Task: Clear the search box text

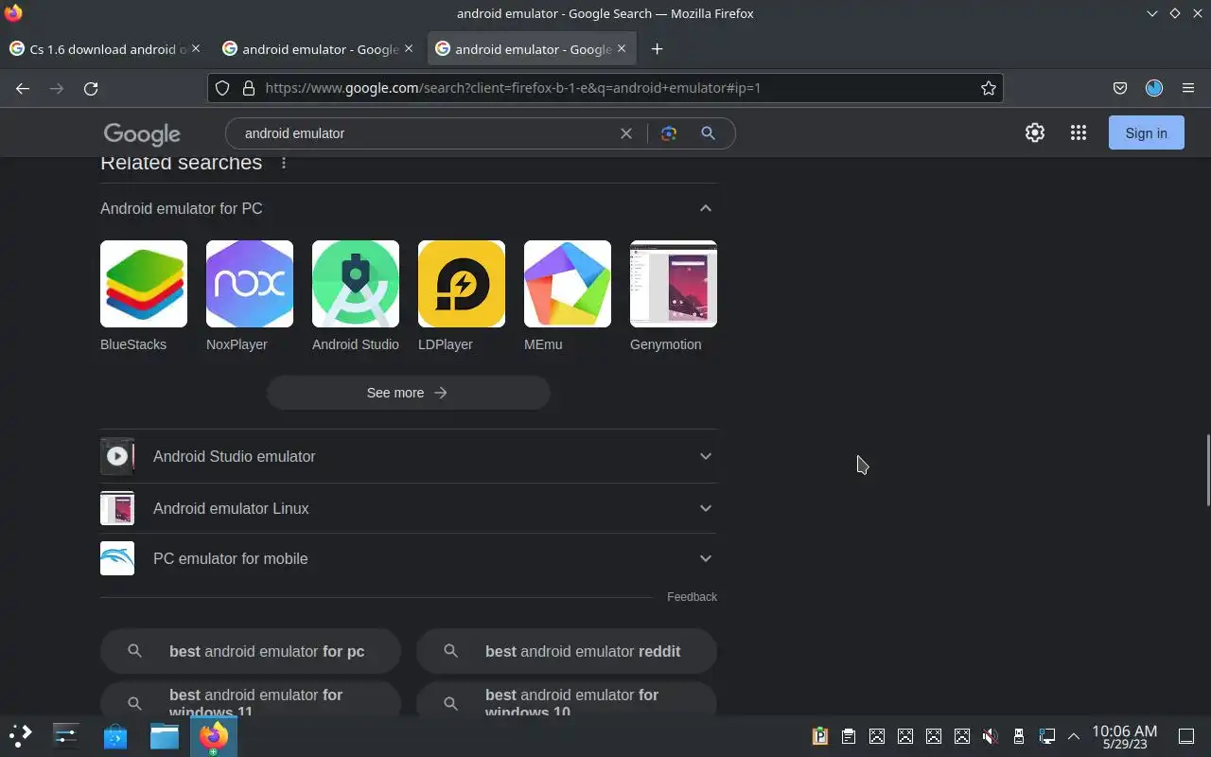Action: [626, 133]
